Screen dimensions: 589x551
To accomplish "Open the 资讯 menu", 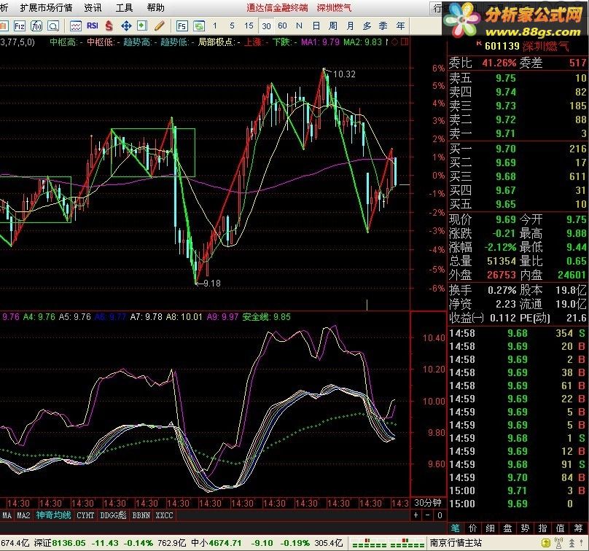I will click(93, 7).
